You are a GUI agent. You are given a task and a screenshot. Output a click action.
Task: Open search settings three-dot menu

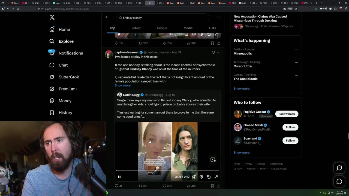pyautogui.click(x=218, y=17)
